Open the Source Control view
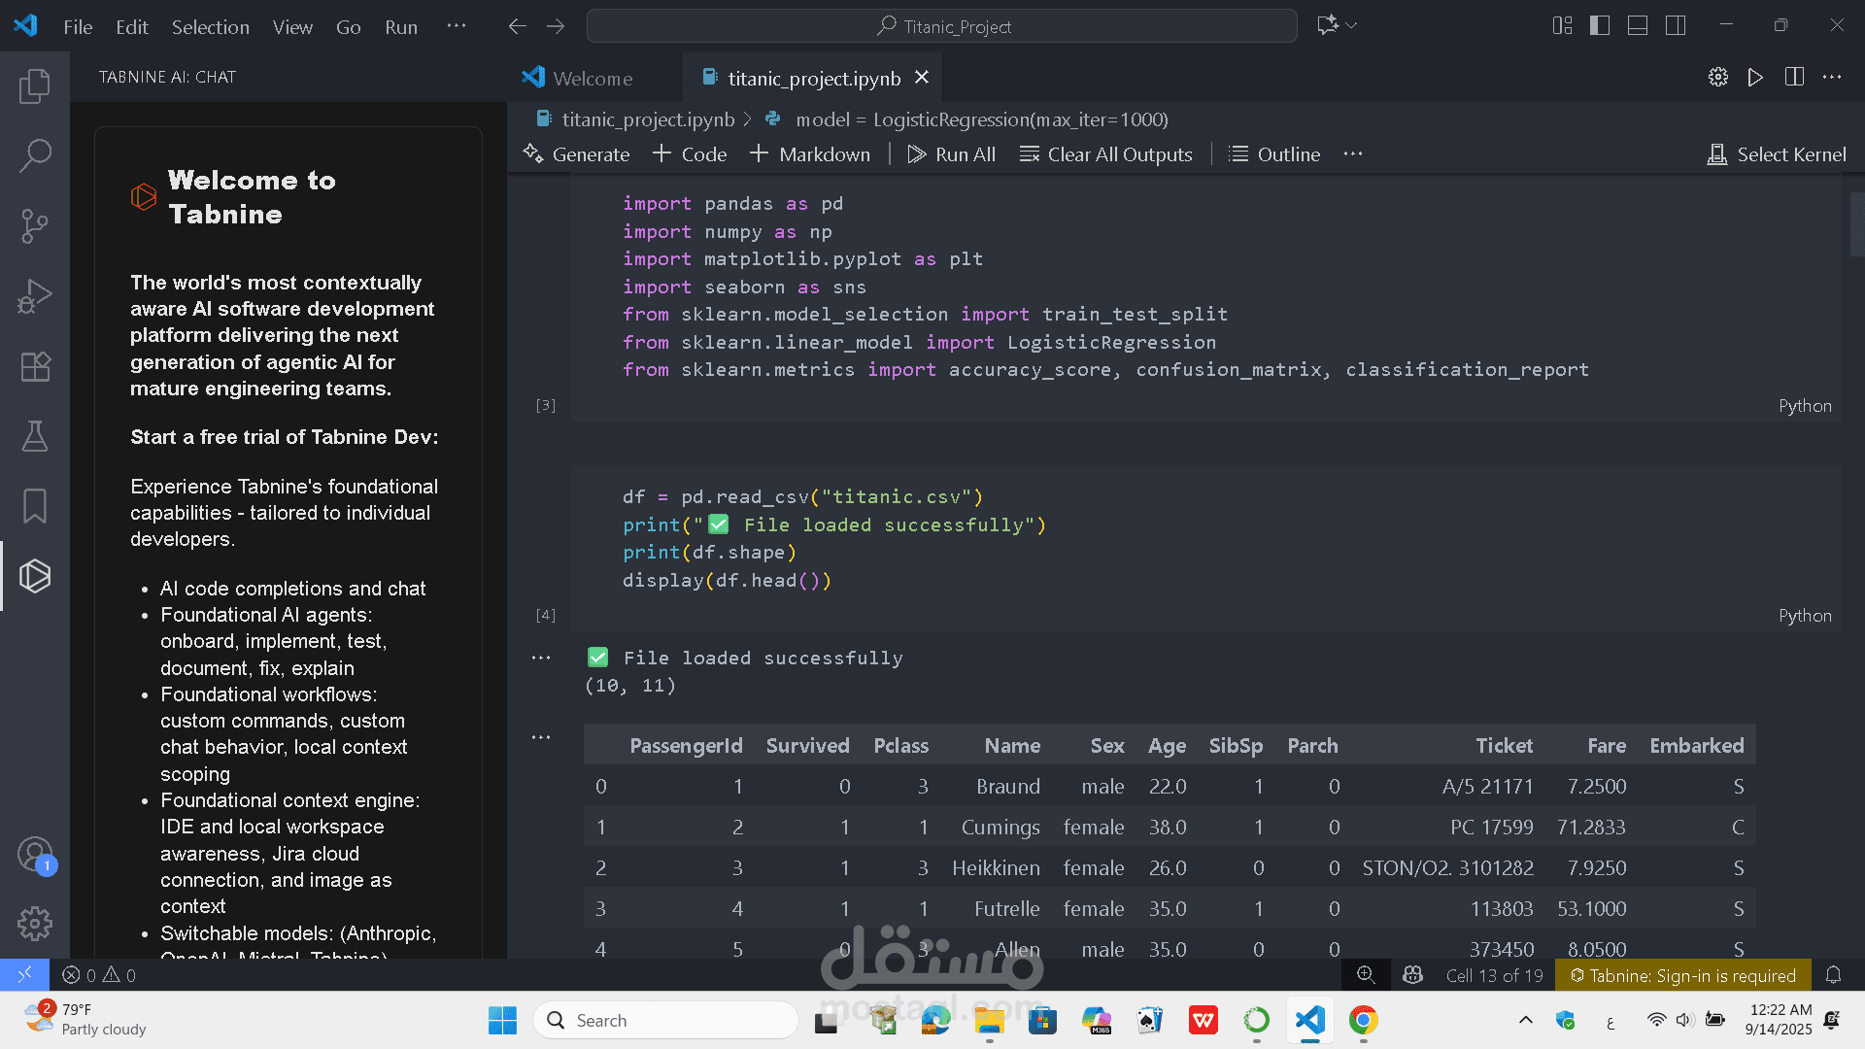1865x1049 pixels. click(x=35, y=226)
